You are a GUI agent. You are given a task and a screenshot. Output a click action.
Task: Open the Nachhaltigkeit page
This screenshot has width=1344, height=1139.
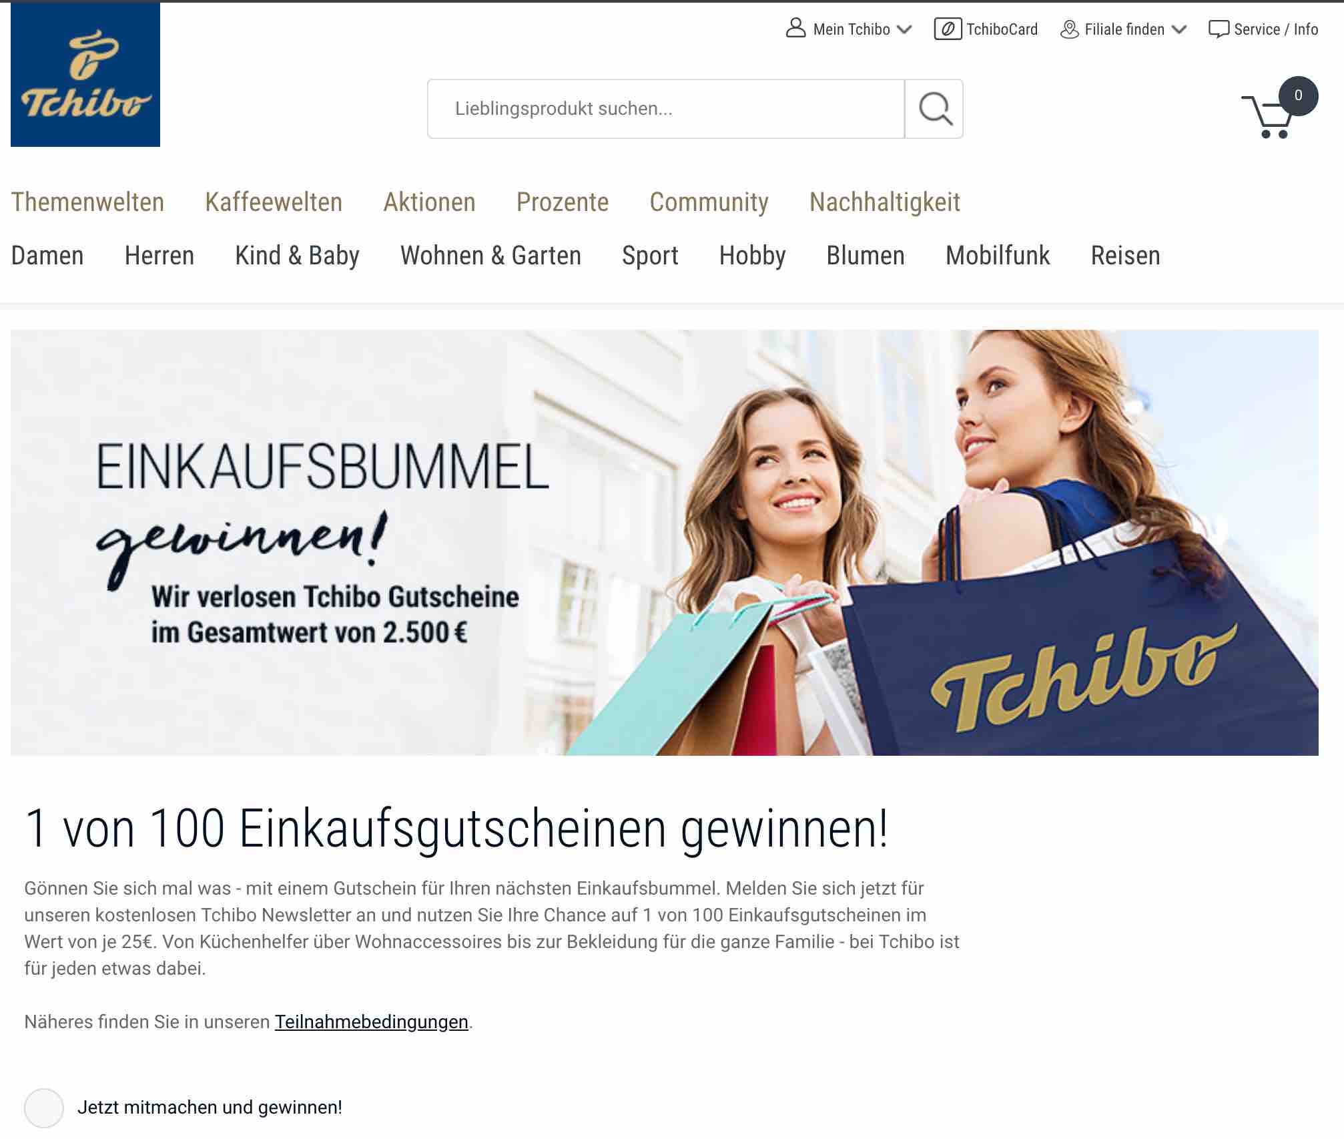tap(885, 202)
